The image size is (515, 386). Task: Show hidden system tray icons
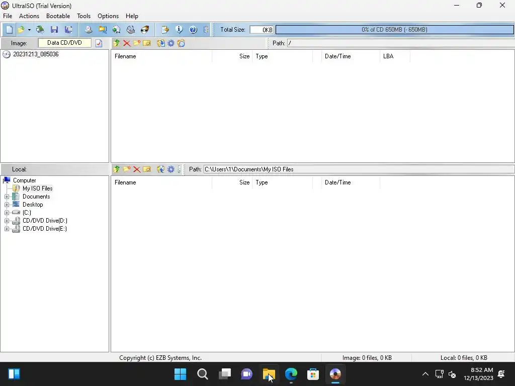425,374
